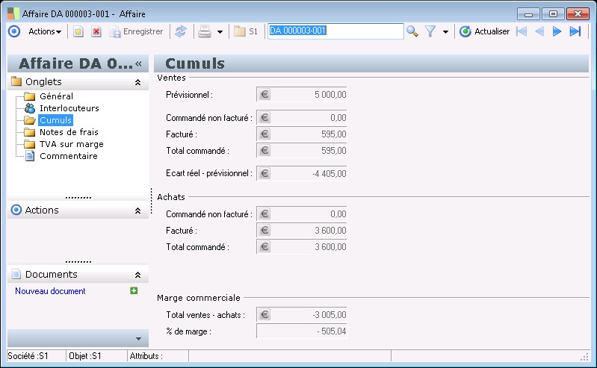This screenshot has height=368, width=597.
Task: Click the S1 folder button
Action: (246, 31)
